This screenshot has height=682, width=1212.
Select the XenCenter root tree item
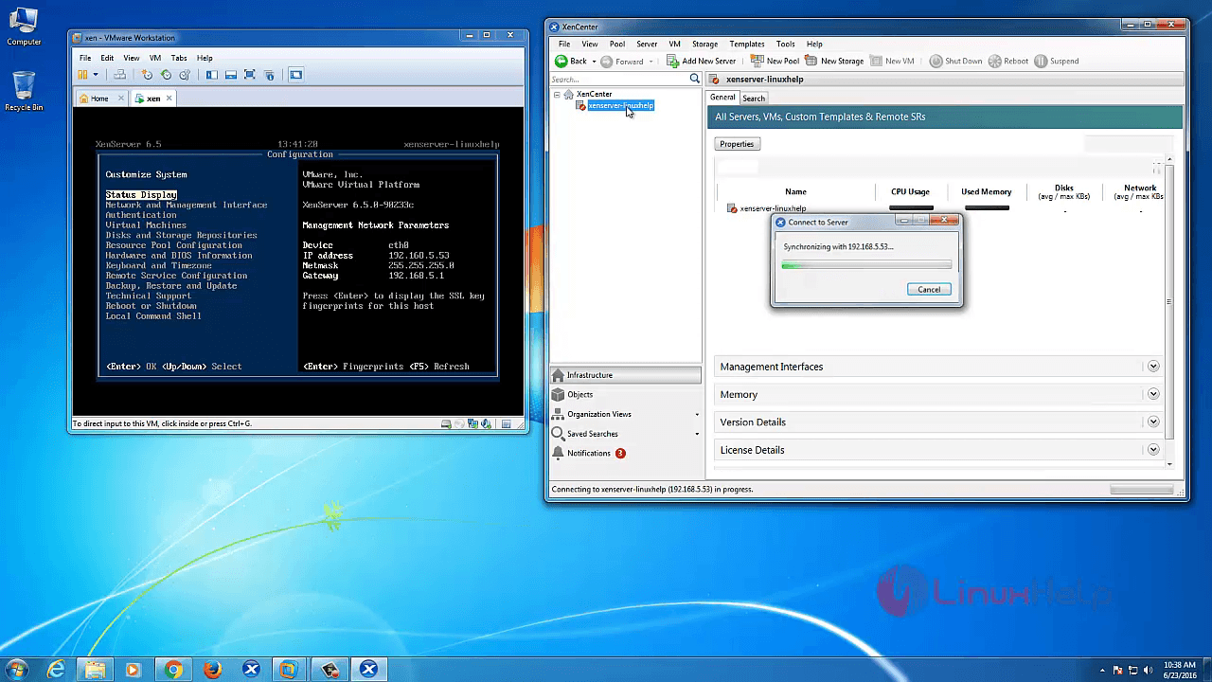(x=594, y=94)
